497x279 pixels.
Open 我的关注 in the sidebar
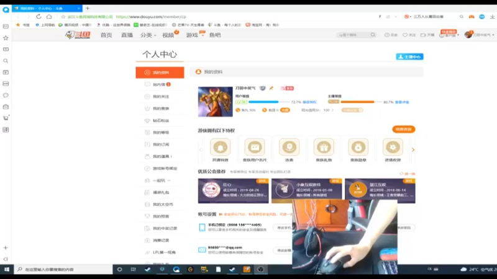[160, 97]
